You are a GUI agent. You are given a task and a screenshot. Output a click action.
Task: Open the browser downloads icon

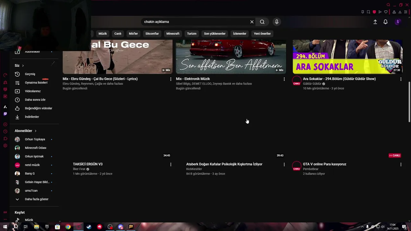click(400, 12)
